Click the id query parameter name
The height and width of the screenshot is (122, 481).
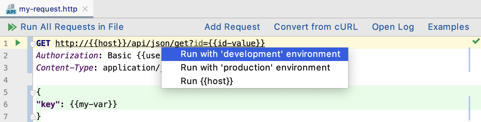coord(198,43)
